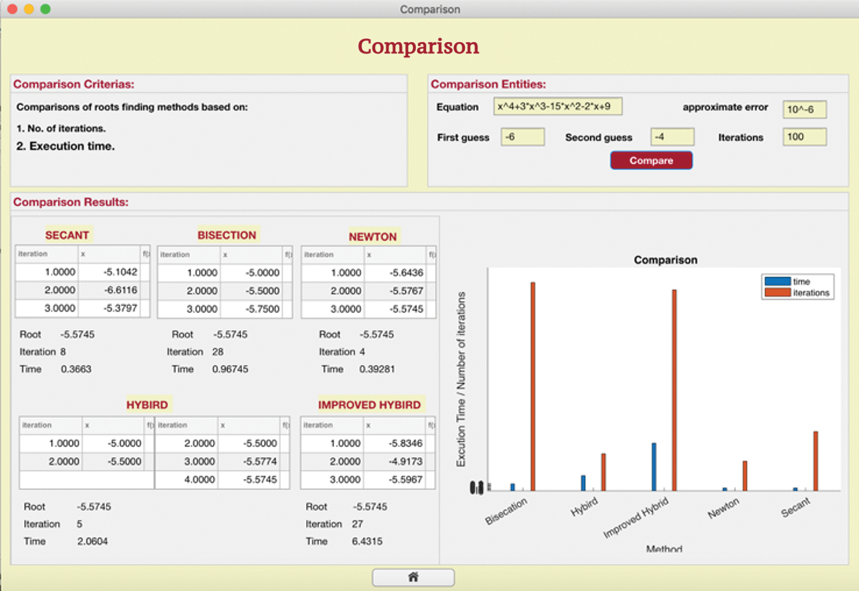
Task: Click the red close window button
Action: tap(12, 9)
